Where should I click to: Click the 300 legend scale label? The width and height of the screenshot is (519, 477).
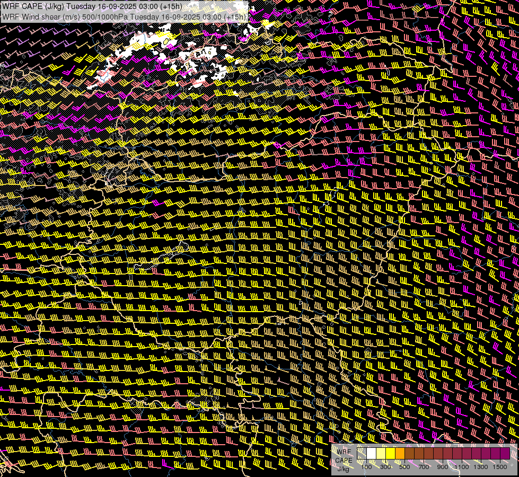385,467
